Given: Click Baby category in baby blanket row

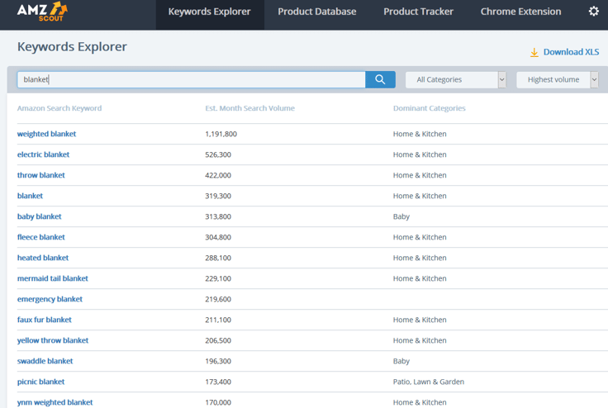Looking at the screenshot, I should (x=401, y=216).
